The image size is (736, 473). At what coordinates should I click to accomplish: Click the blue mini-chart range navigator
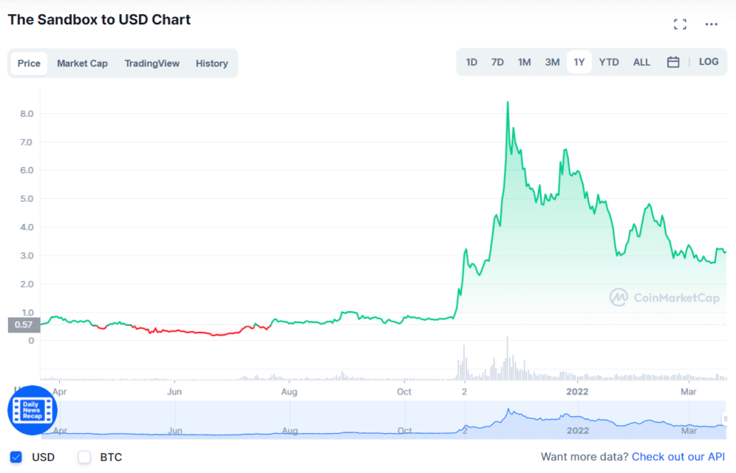pos(384,420)
